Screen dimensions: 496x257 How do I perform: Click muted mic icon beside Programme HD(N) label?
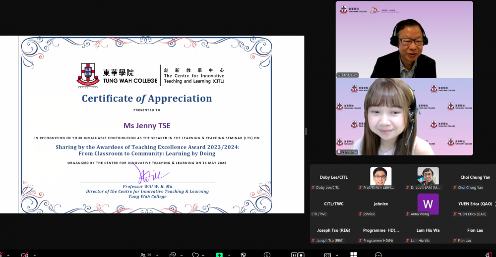360,241
